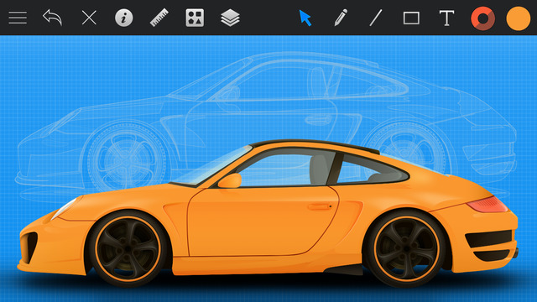Select the red tail light shape
Image resolution: width=537 pixels, height=302 pixels.
(x=487, y=205)
